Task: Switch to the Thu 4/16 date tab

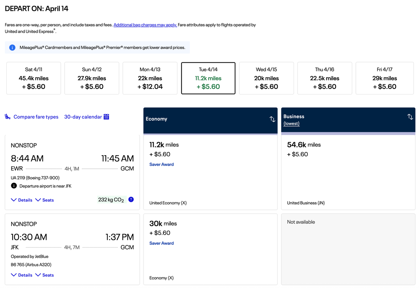Action: pyautogui.click(x=324, y=78)
